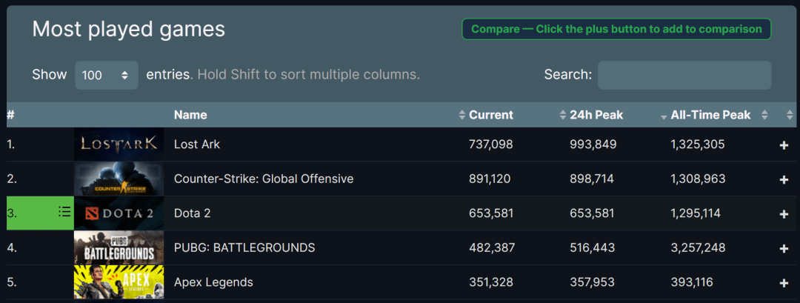Image resolution: width=800 pixels, height=303 pixels.
Task: Open the Show entries count dropdown
Action: click(106, 75)
